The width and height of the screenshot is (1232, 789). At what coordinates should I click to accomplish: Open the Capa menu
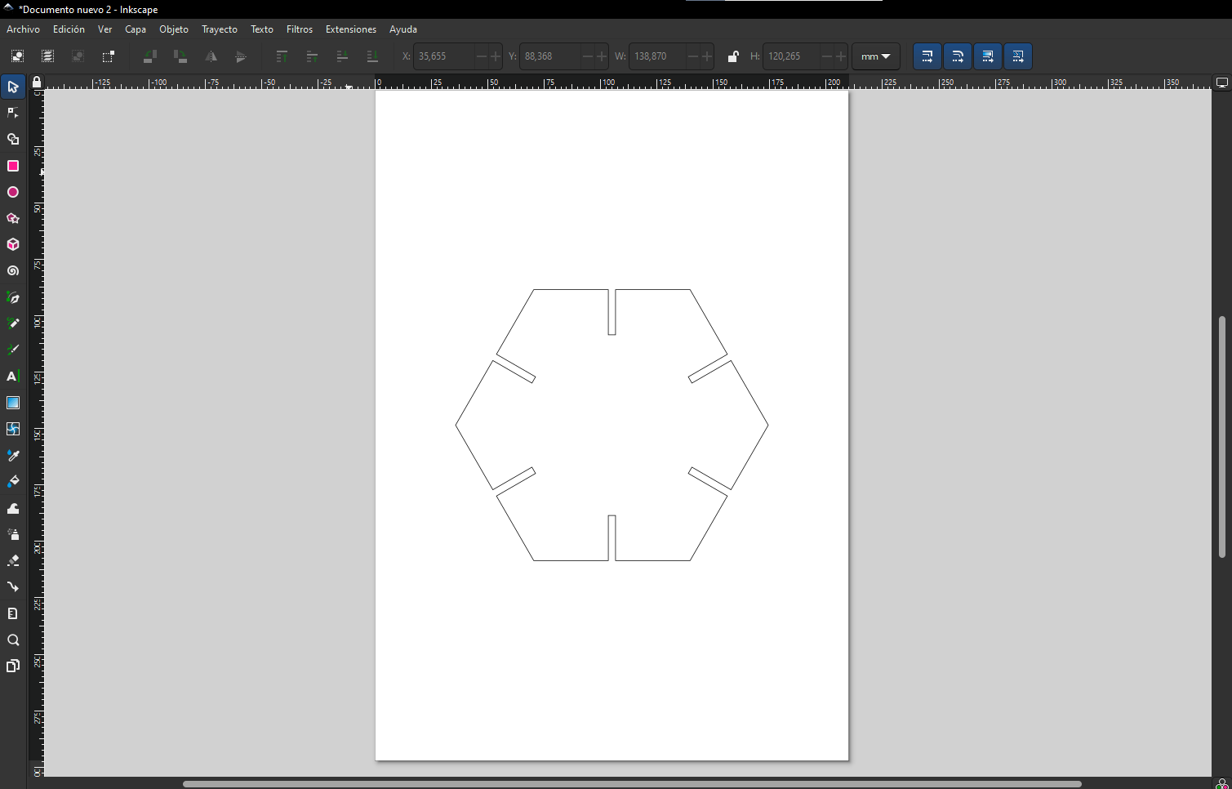(136, 29)
